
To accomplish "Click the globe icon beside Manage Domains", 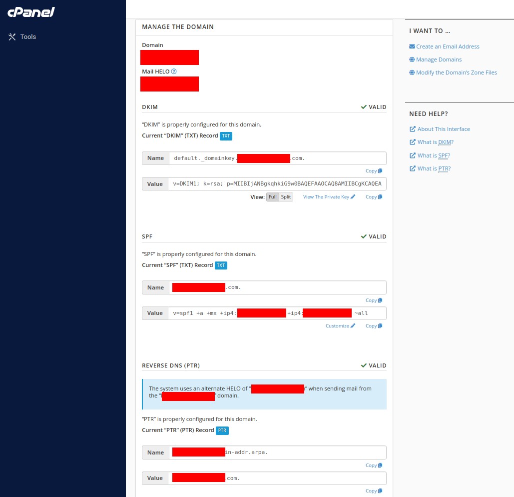I will pos(412,59).
